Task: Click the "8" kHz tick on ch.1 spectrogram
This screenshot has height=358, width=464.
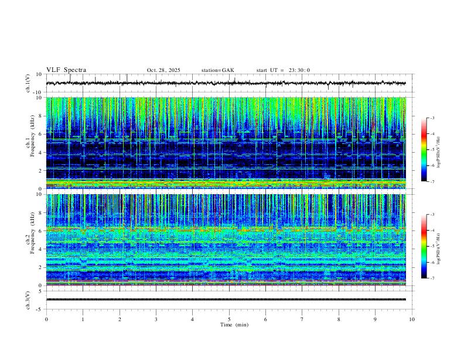Action: [x=40, y=116]
